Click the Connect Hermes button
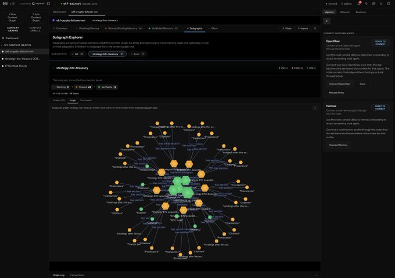Screen dimensions: 395x278 (338, 145)
